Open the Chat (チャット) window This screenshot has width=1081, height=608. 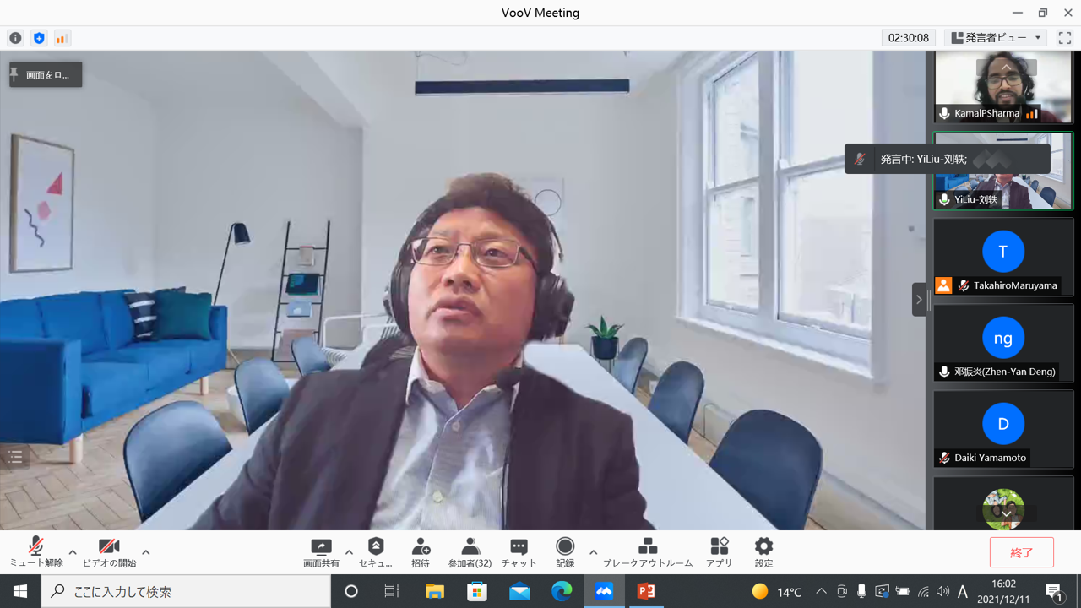519,552
